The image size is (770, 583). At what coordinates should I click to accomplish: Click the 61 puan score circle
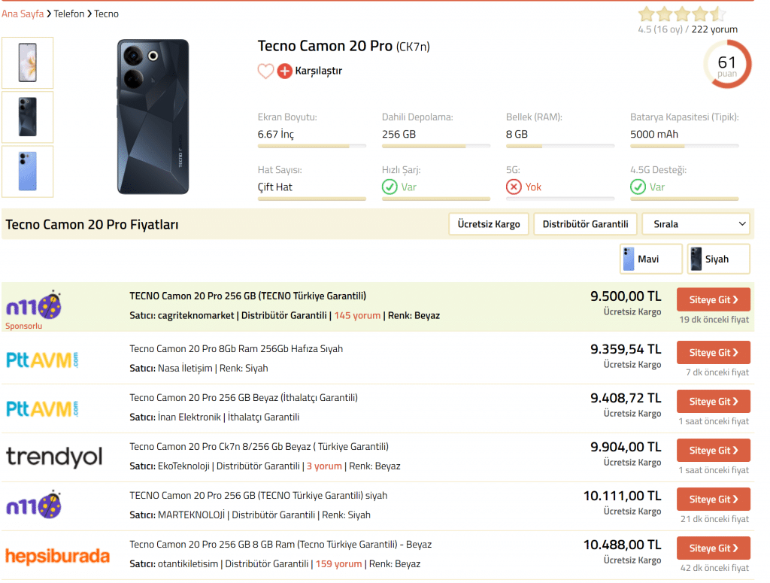pyautogui.click(x=727, y=65)
